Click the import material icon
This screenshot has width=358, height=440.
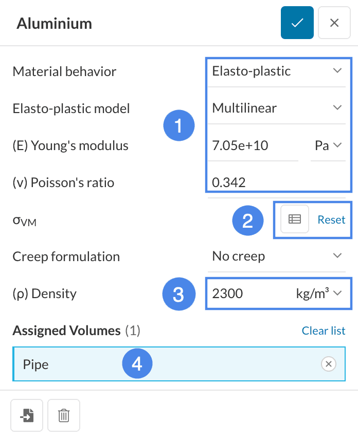27,415
